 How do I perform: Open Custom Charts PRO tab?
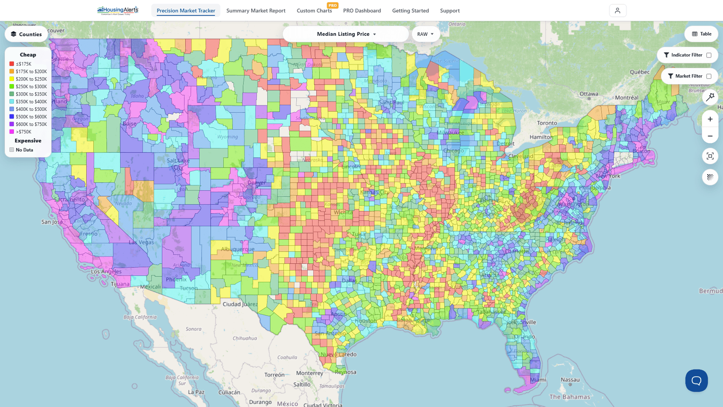tap(315, 10)
